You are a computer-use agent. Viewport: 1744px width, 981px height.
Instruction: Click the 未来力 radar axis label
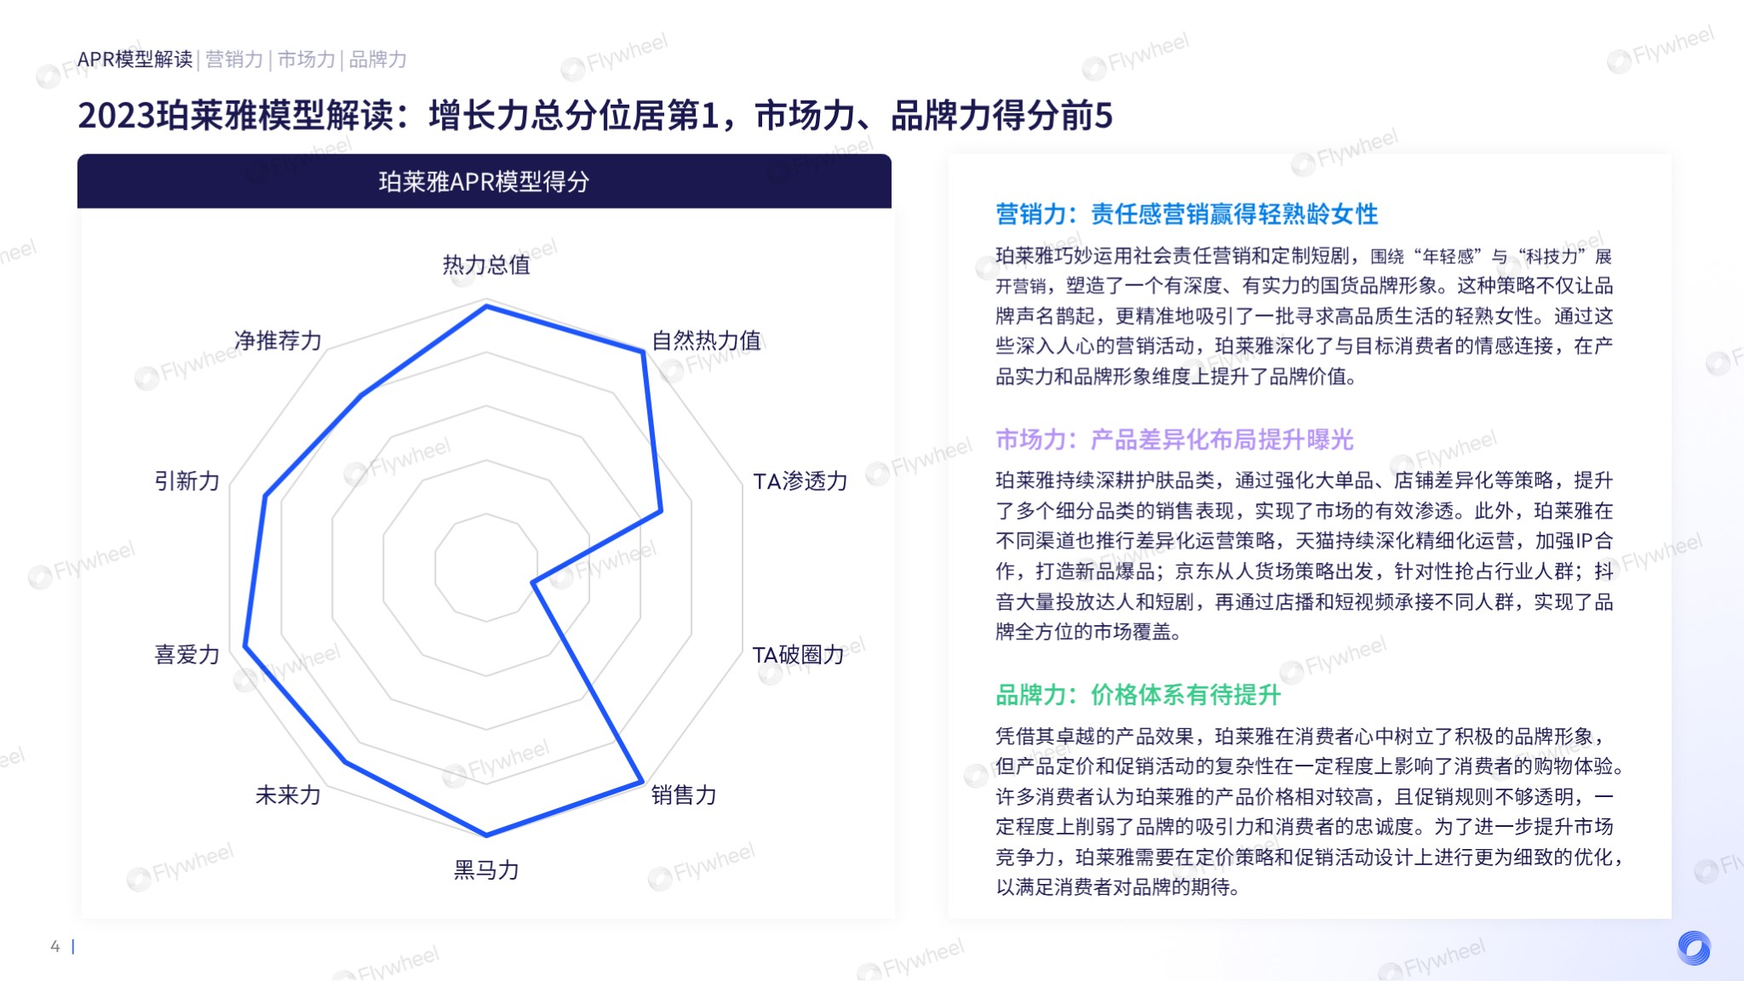pos(288,795)
